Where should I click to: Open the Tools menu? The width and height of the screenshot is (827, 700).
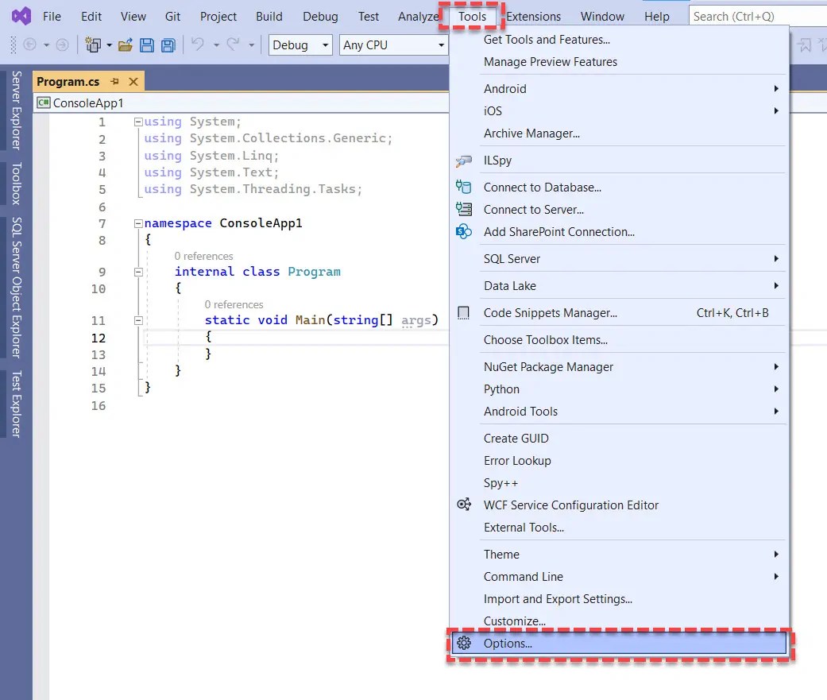[473, 16]
